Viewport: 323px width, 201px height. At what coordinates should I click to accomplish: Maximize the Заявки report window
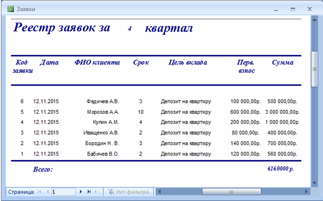[x=293, y=9]
